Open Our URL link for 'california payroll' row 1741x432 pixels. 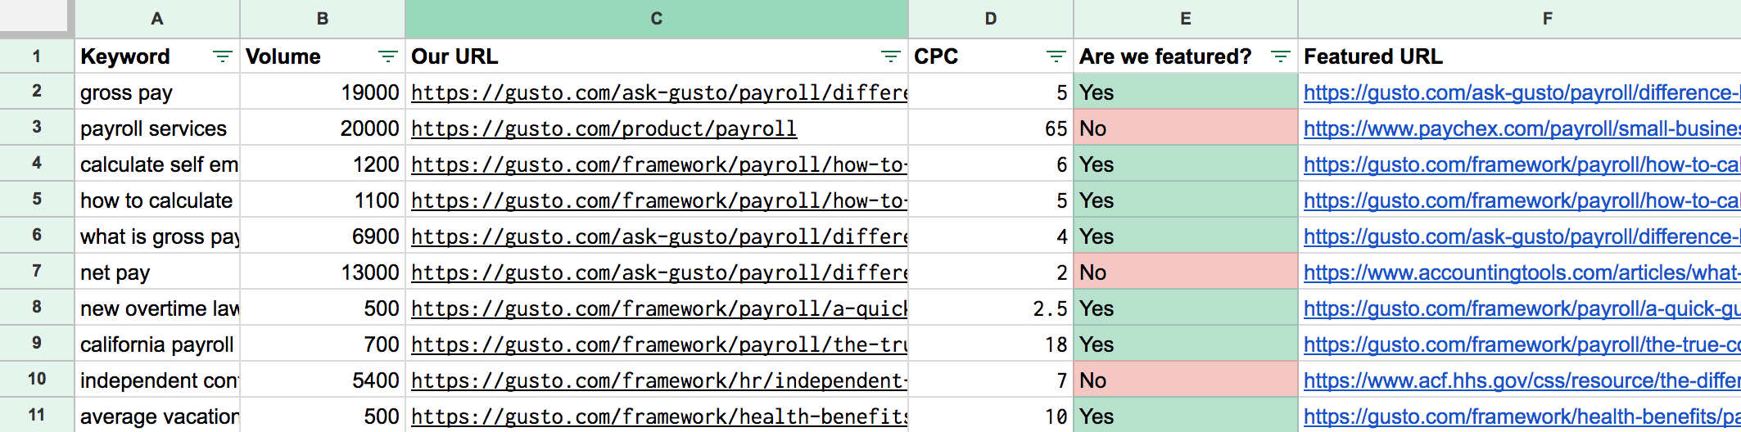[659, 344]
